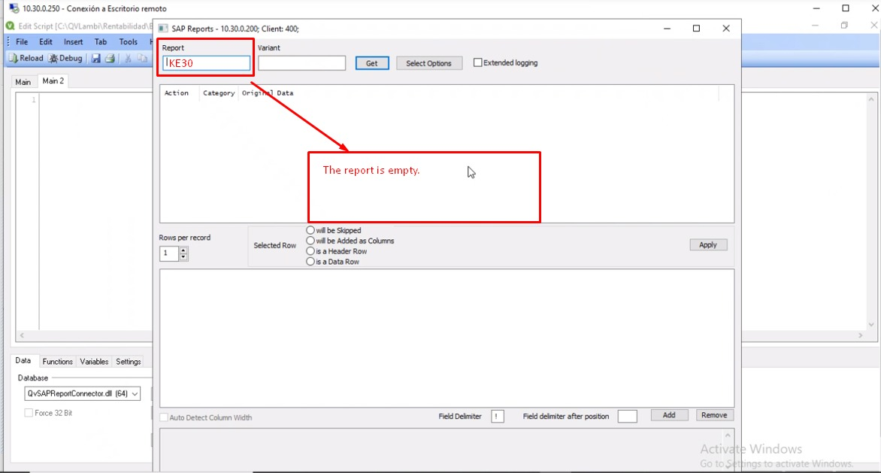Click inside the Variant input field
The image size is (881, 473).
point(301,63)
